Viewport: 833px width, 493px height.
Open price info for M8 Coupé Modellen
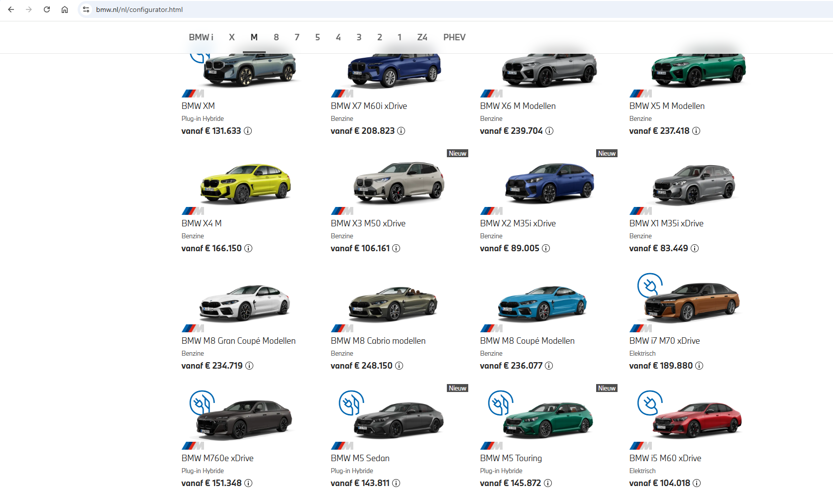[x=549, y=366]
